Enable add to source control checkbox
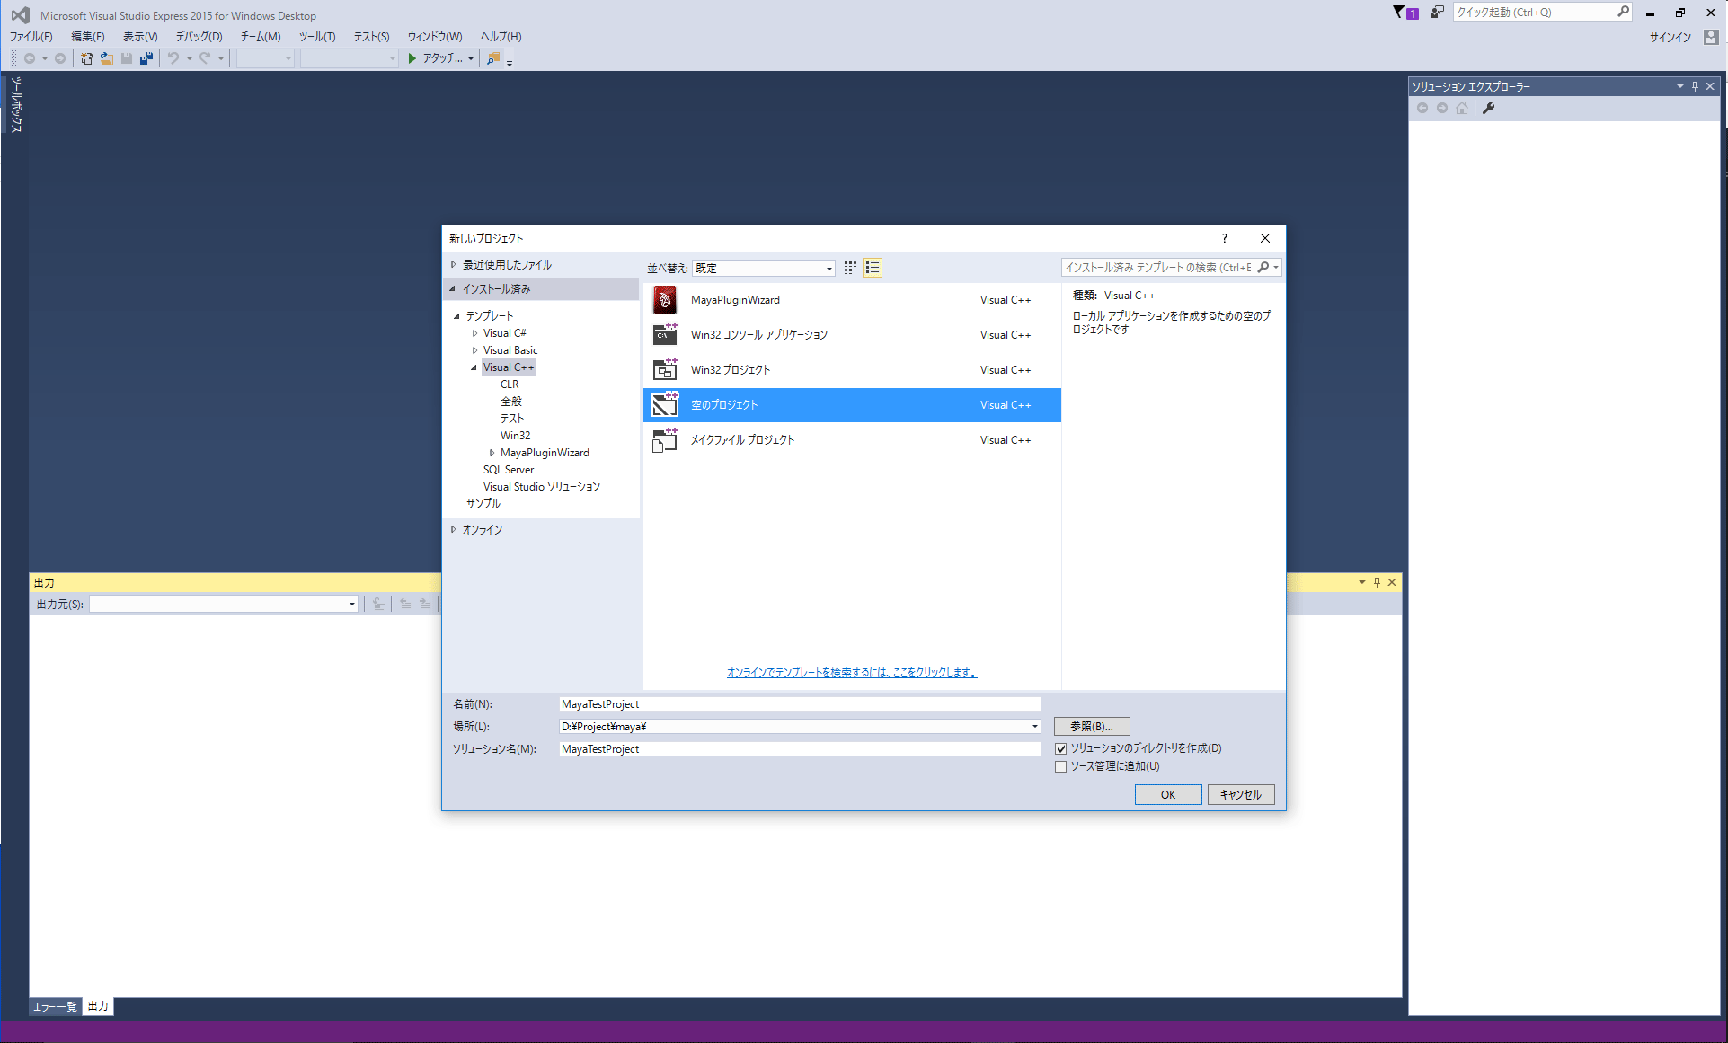The image size is (1728, 1043). 1061,767
